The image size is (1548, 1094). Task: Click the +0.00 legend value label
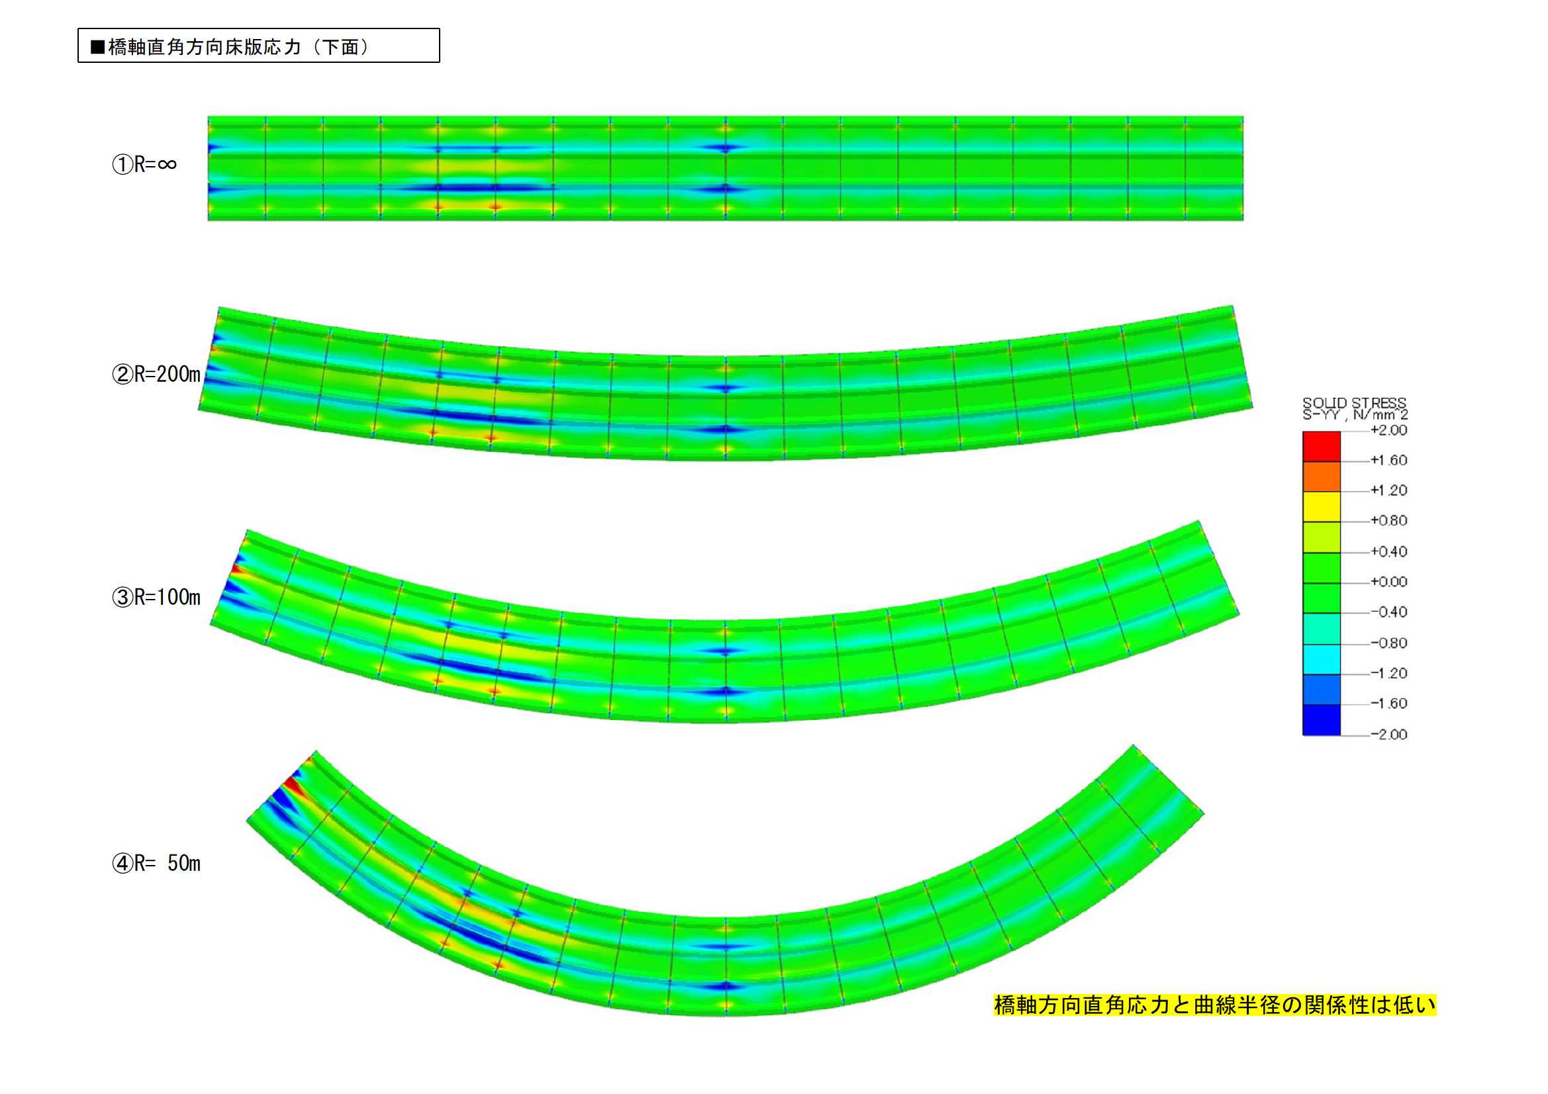point(1388,582)
